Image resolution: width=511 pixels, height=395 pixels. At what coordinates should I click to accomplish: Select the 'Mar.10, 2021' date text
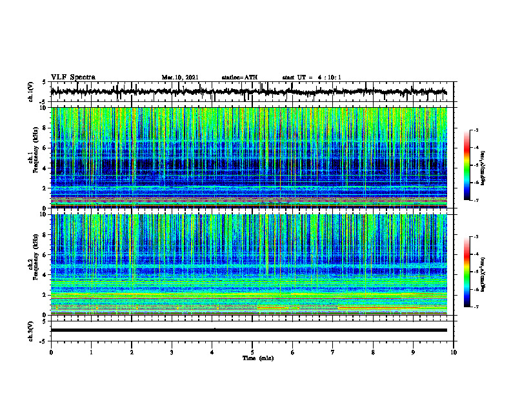(x=180, y=77)
